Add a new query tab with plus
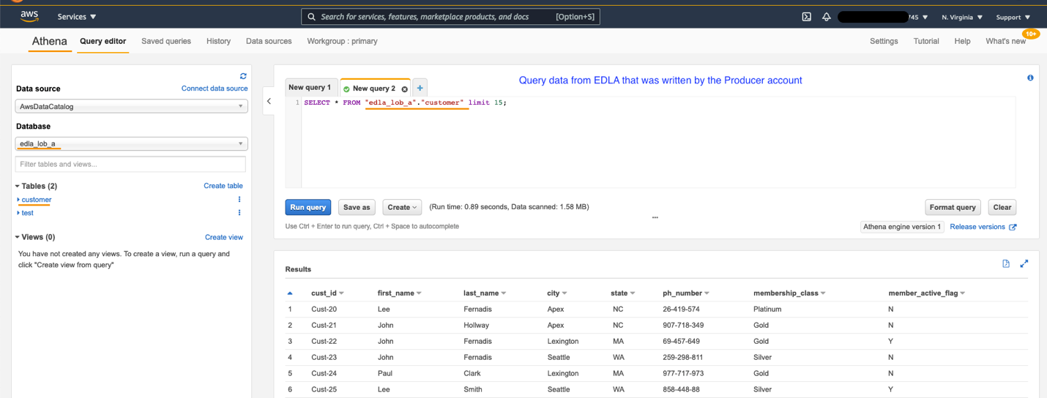 (420, 88)
